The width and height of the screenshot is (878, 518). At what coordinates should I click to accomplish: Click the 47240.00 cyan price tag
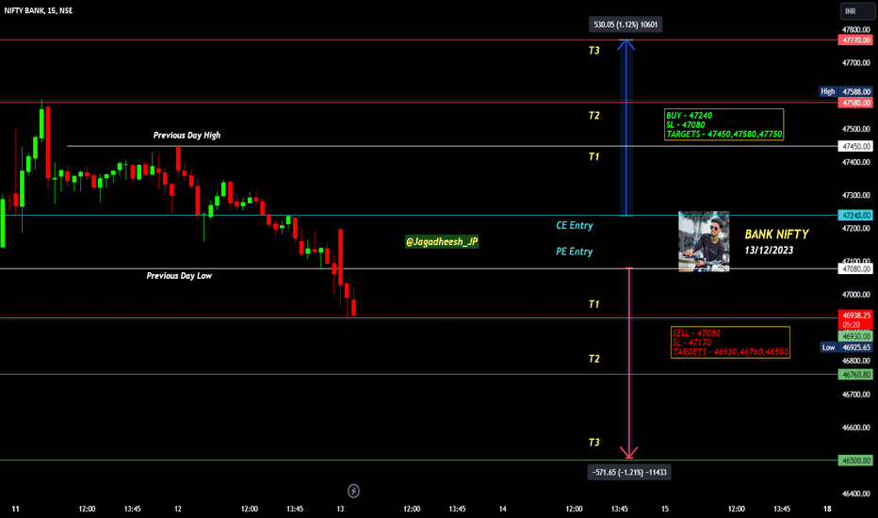pos(855,215)
